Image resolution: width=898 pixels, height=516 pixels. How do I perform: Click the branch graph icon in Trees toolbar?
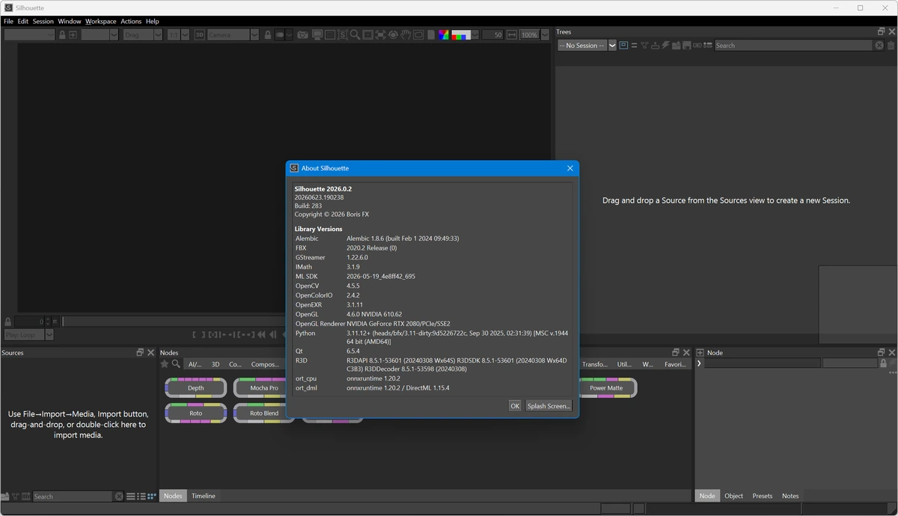[644, 46]
